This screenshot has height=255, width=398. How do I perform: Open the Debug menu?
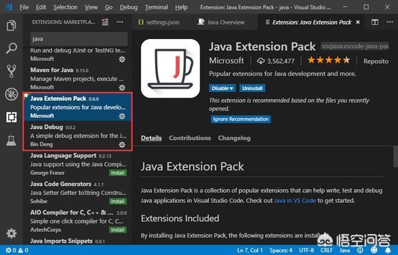[x=129, y=7]
